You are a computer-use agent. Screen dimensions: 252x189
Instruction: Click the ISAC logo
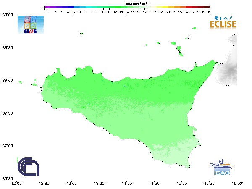click(221, 167)
